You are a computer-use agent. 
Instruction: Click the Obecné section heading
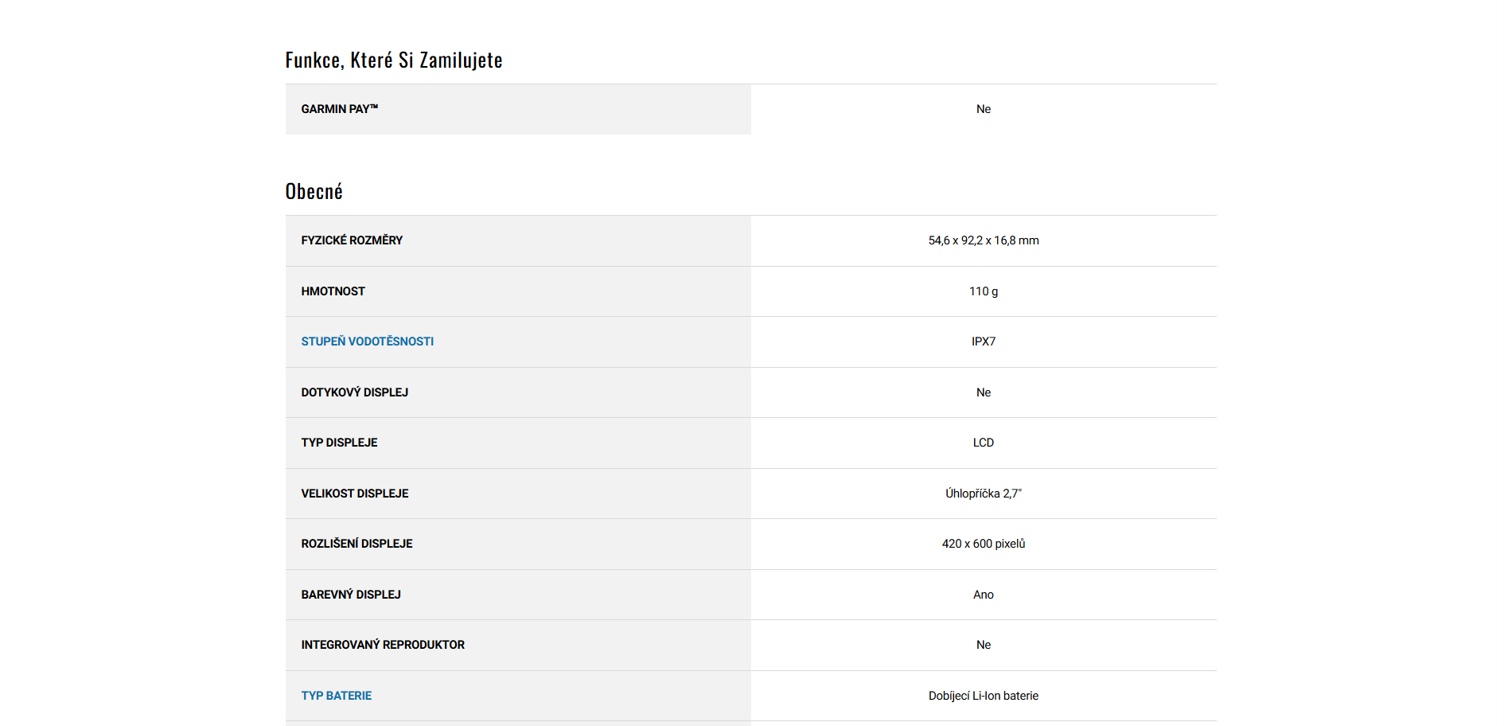314,192
